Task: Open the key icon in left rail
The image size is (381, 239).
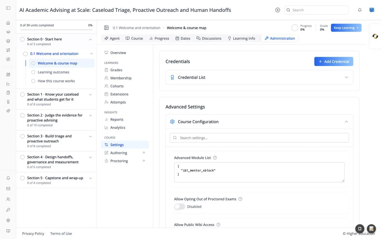Action: (8, 210)
